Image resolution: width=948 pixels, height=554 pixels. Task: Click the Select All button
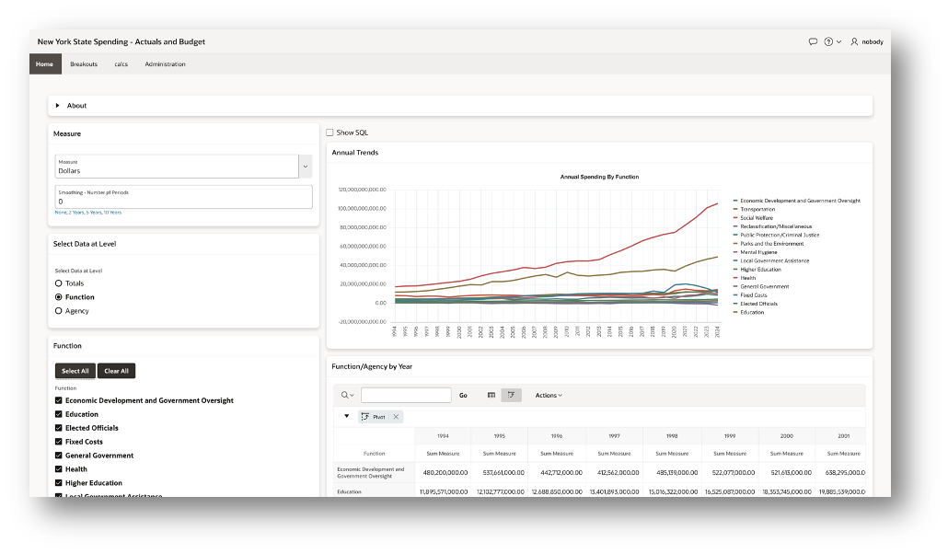click(75, 371)
